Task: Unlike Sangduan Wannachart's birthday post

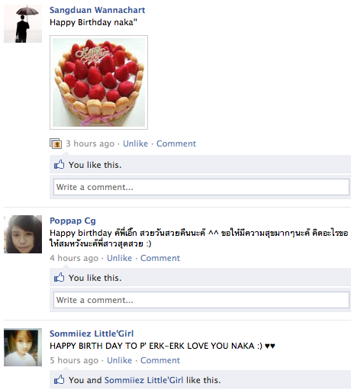Action: pos(135,143)
